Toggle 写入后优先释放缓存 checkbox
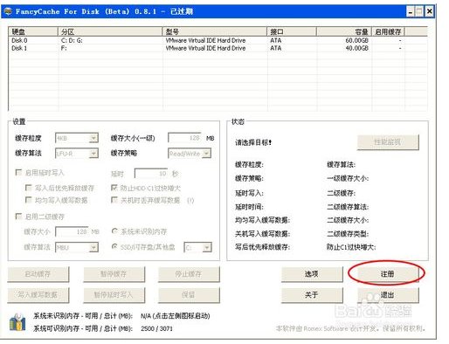 click(29, 188)
